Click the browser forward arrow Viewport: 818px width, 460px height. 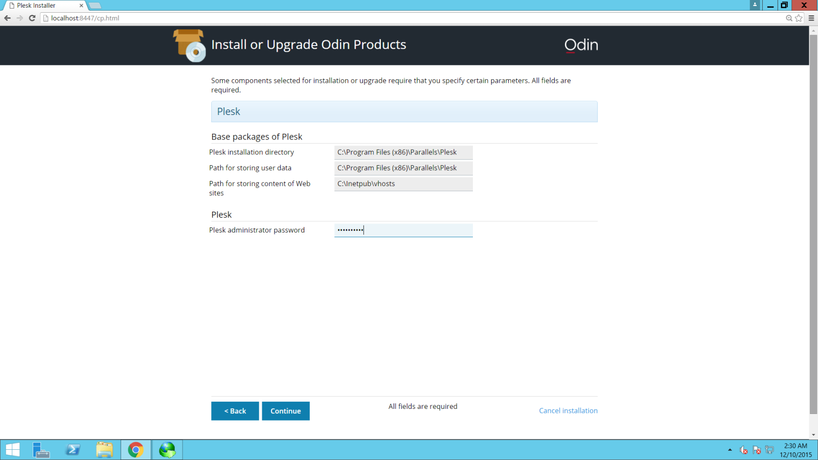coord(19,18)
